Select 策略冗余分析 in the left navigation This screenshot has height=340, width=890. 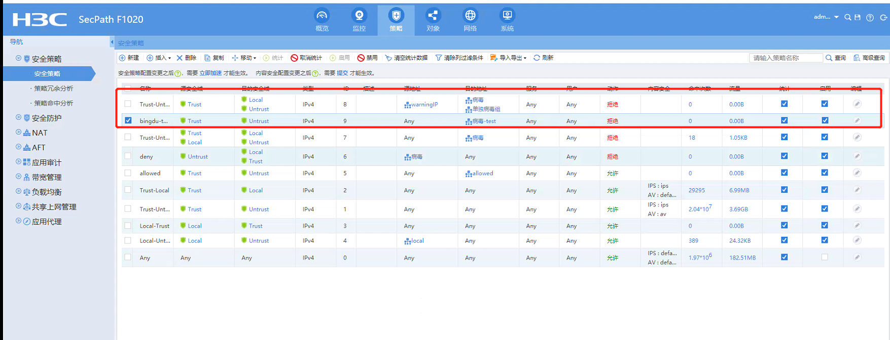53,89
